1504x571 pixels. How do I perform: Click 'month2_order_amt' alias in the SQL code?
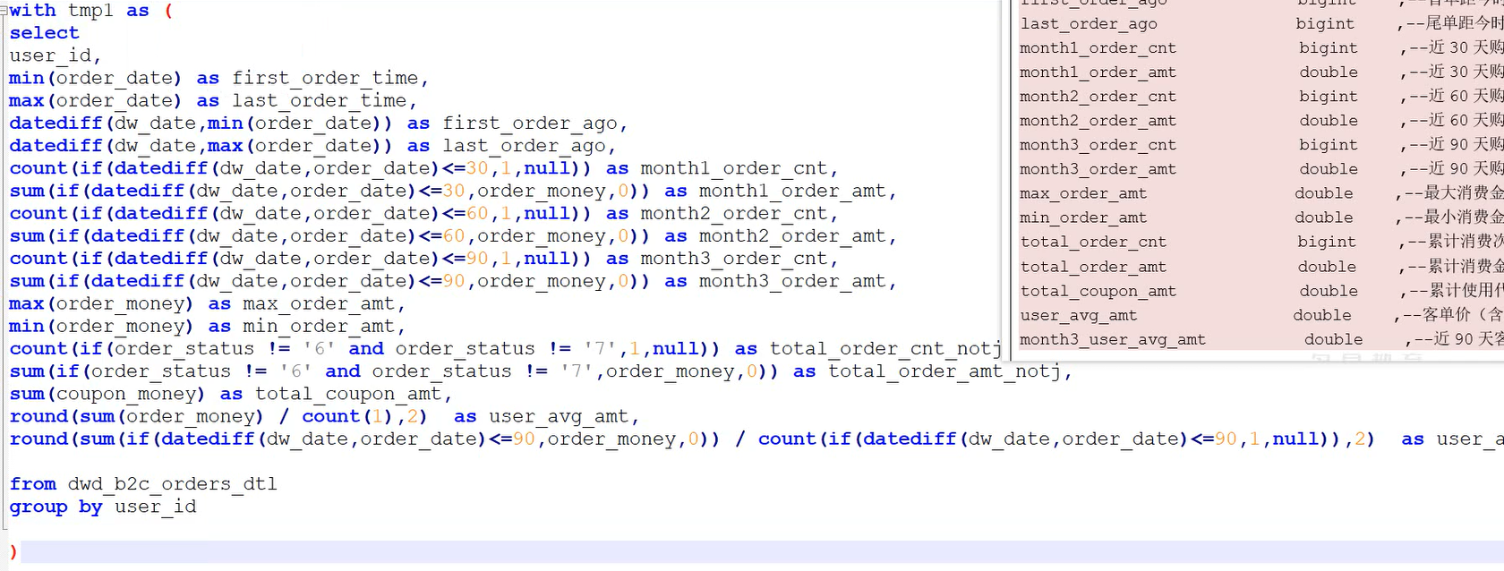[792, 236]
